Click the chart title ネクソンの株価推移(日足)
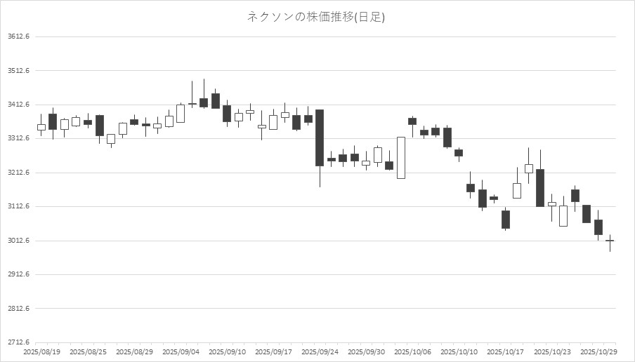The height and width of the screenshot is (362, 635). pyautogui.click(x=316, y=17)
